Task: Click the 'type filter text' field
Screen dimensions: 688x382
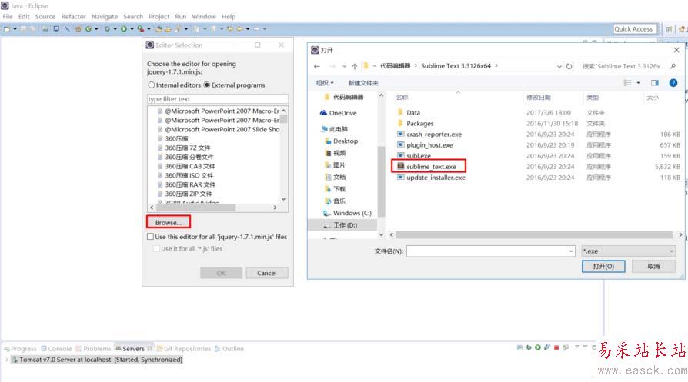Action: [218, 99]
